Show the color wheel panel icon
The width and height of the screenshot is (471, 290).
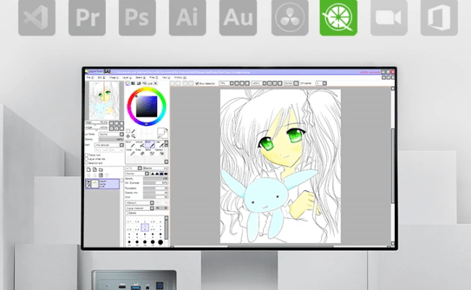128,83
